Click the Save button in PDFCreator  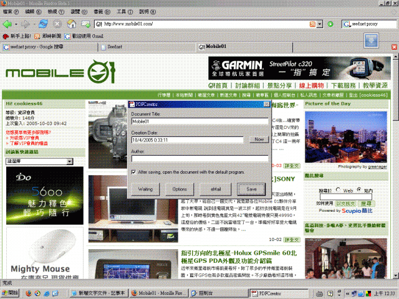click(251, 189)
